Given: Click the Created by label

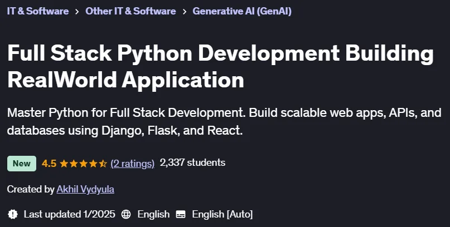Looking at the screenshot, I should (31, 189).
